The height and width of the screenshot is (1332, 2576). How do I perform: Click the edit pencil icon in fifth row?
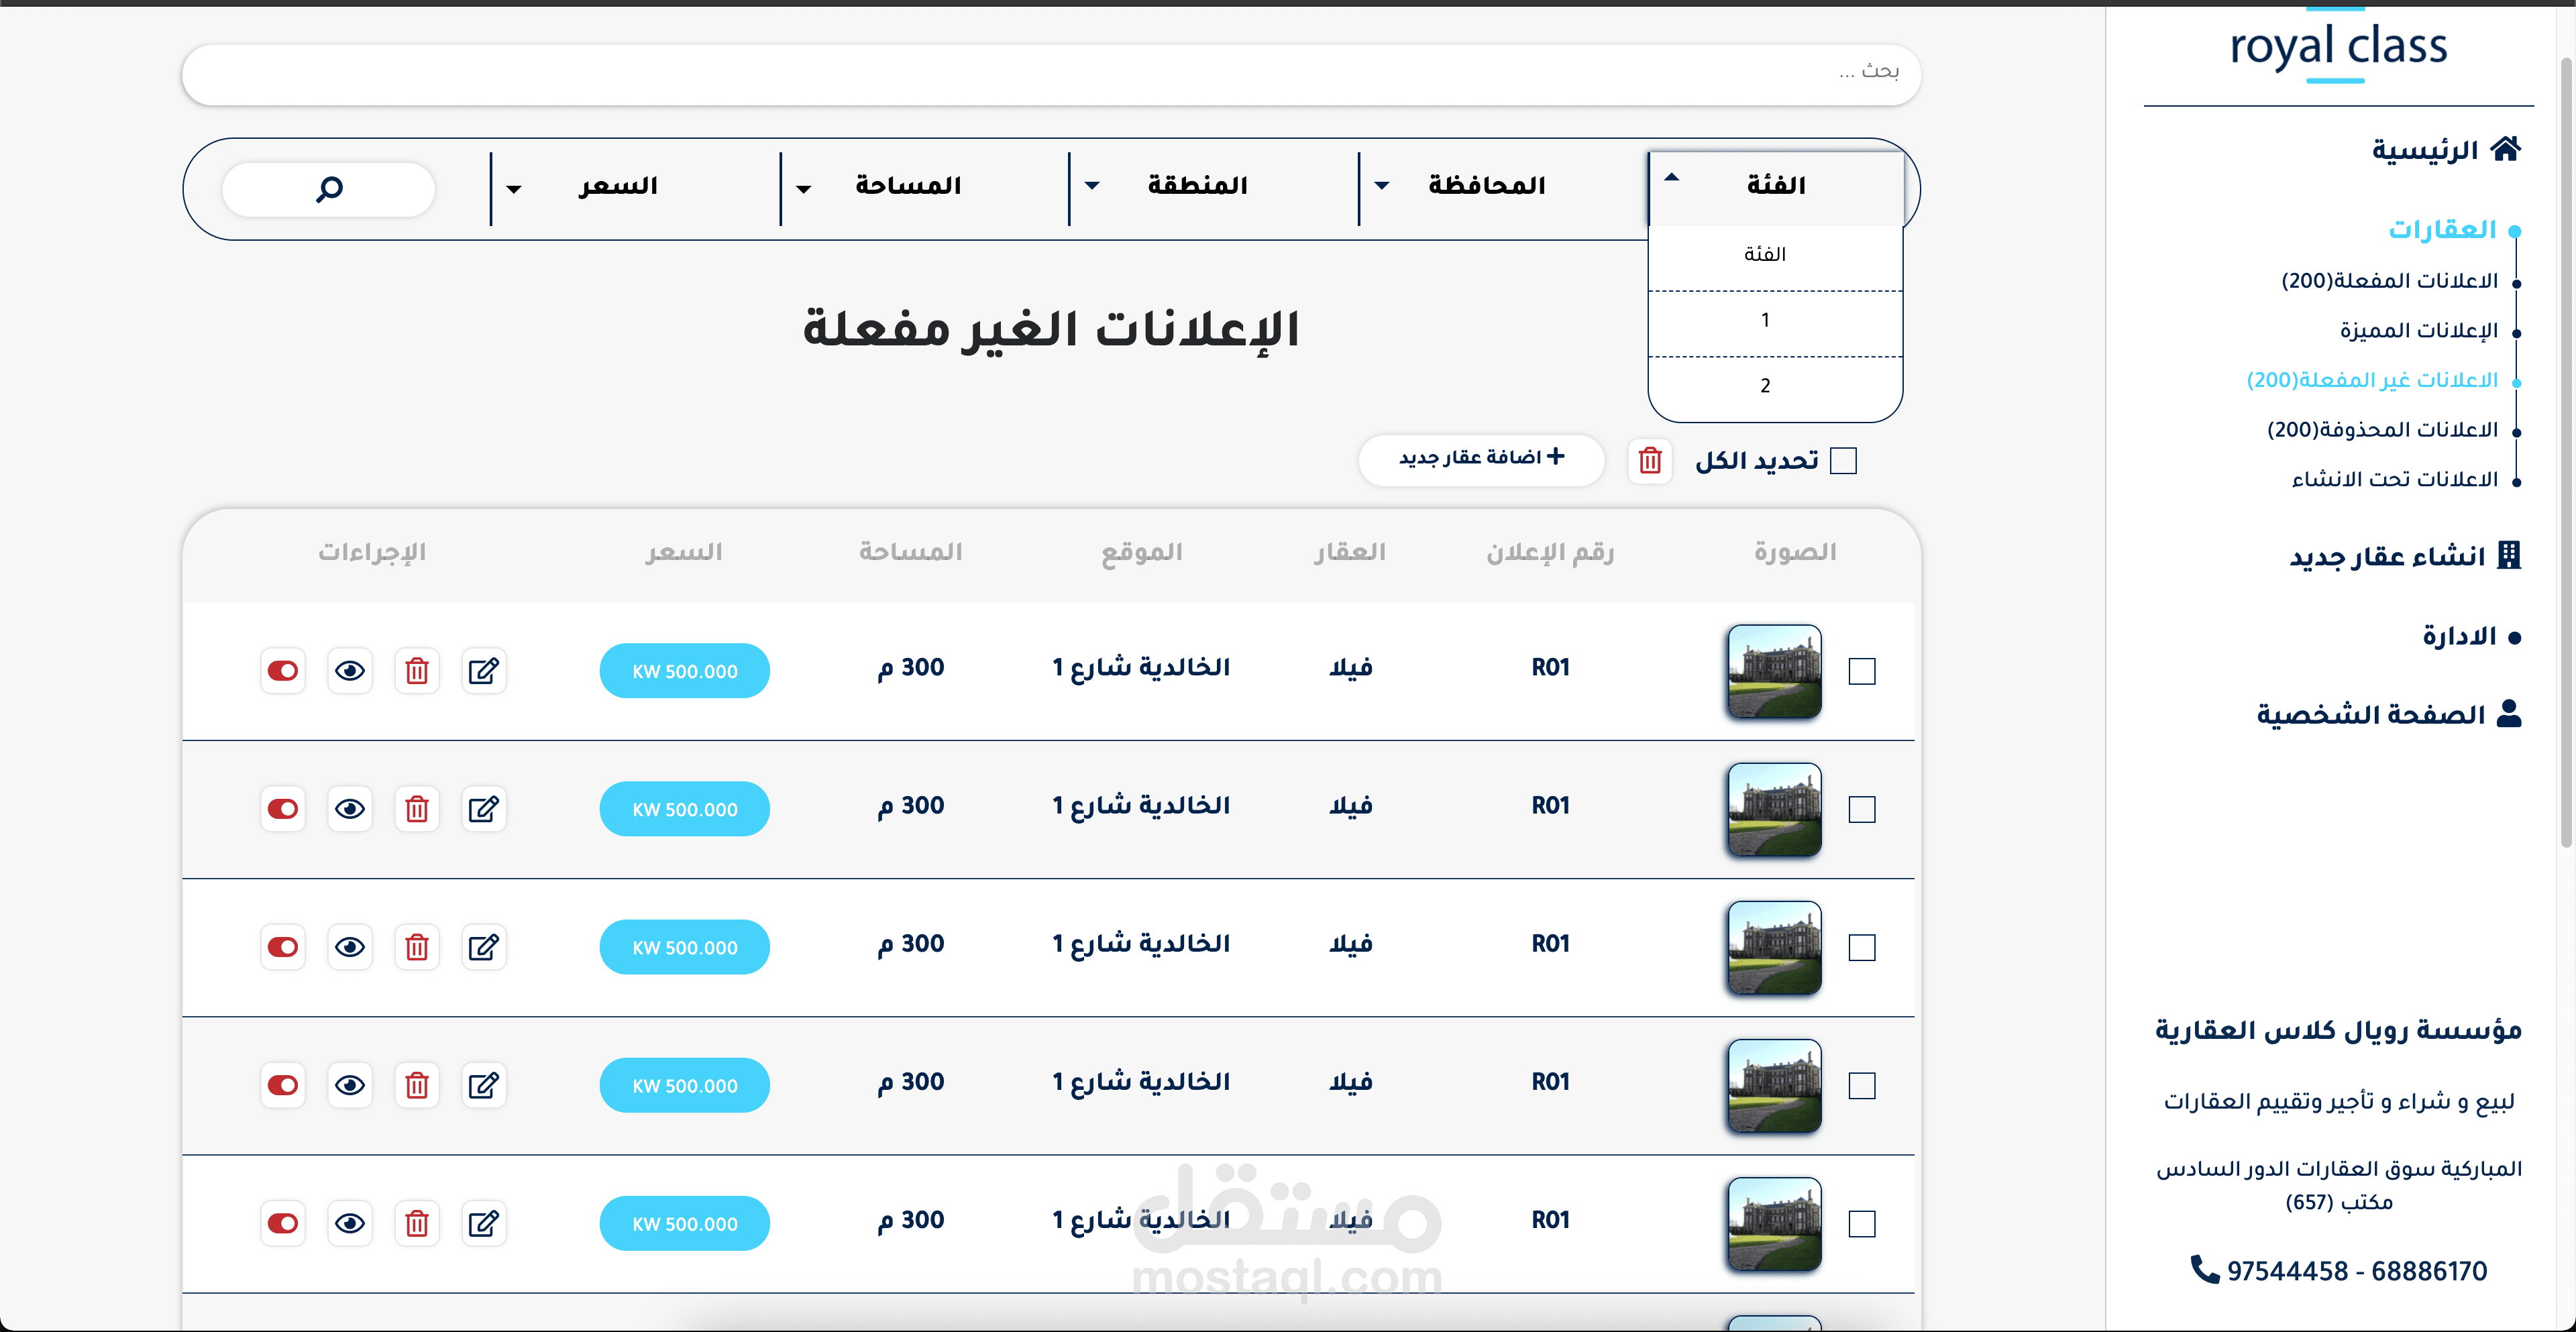coord(484,1222)
